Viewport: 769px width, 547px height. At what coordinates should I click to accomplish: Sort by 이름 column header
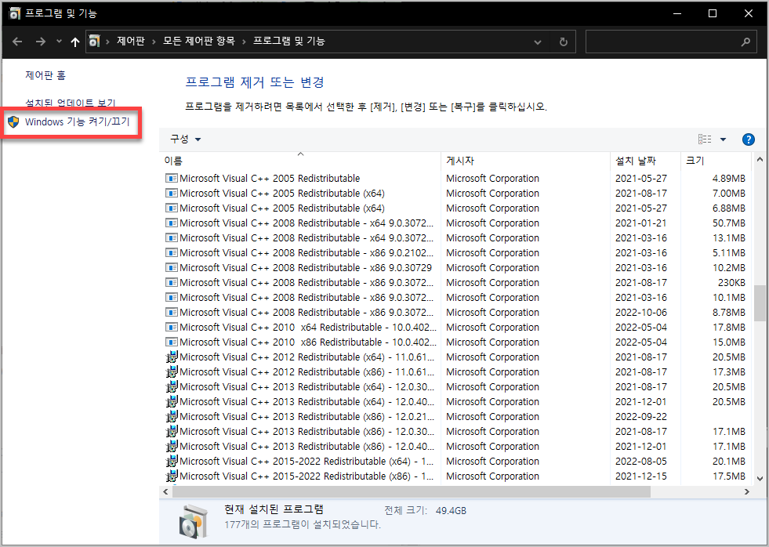click(x=301, y=161)
